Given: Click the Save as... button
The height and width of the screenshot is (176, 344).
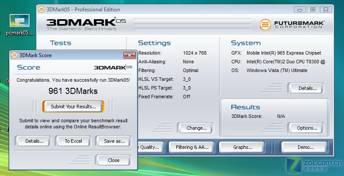Looking at the screenshot, I should coord(113,141).
